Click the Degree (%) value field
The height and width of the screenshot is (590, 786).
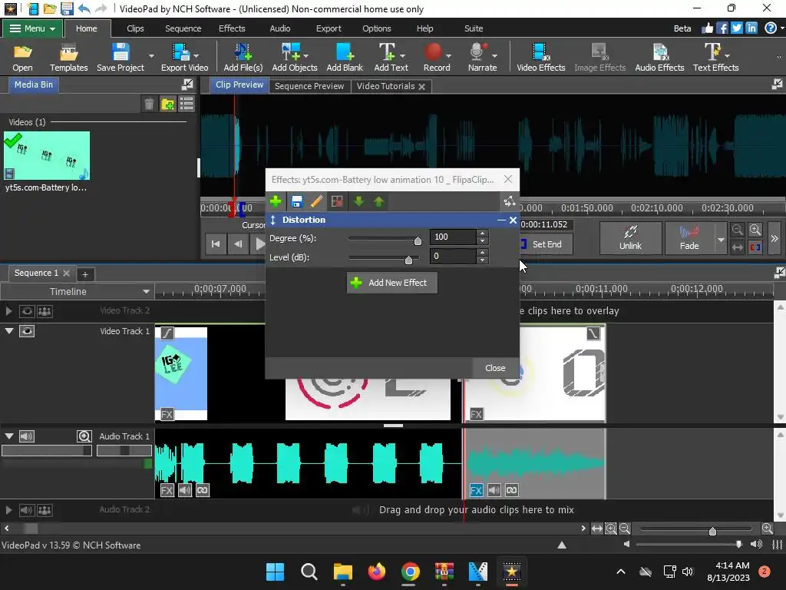453,237
